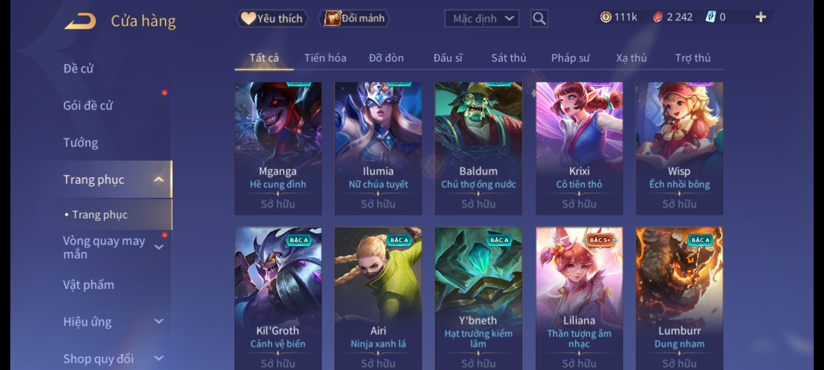Expand the Hiệu ứng sidebar section

click(x=159, y=321)
